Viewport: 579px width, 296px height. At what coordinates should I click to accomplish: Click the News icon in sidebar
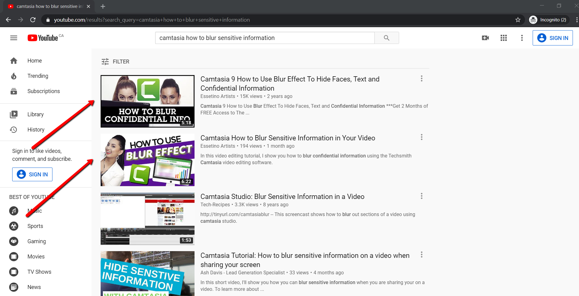(14, 287)
